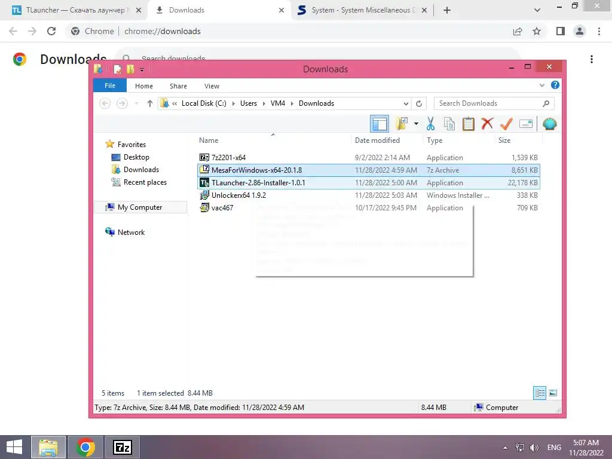612x459 pixels.
Task: Select My Computer in navigation pane
Action: pos(140,207)
